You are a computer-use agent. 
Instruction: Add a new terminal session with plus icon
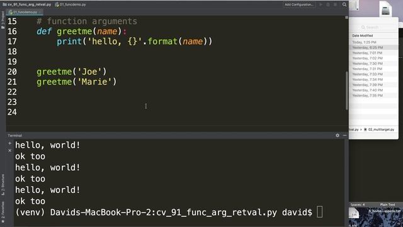pos(10,143)
